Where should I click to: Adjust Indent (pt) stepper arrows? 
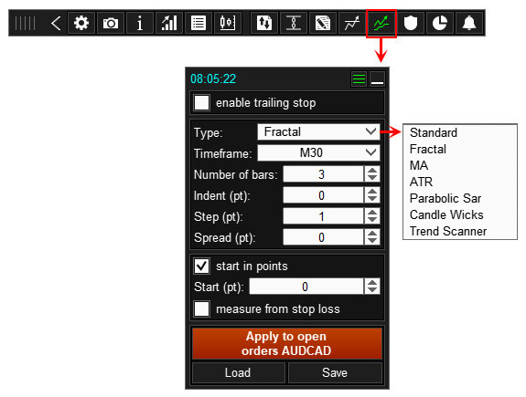tap(372, 195)
